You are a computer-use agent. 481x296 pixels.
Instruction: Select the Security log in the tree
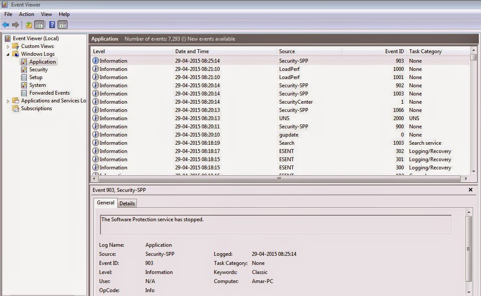pos(39,69)
